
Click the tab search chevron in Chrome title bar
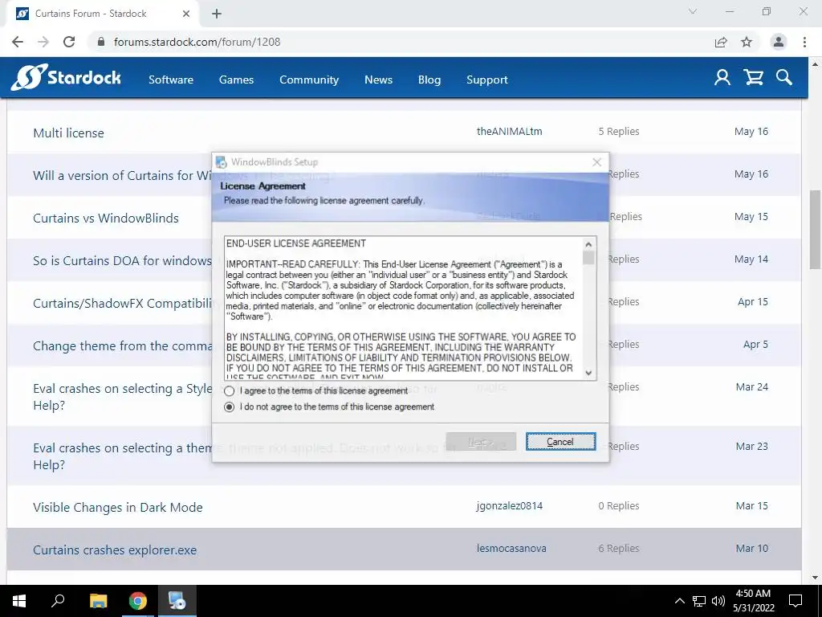(693, 11)
